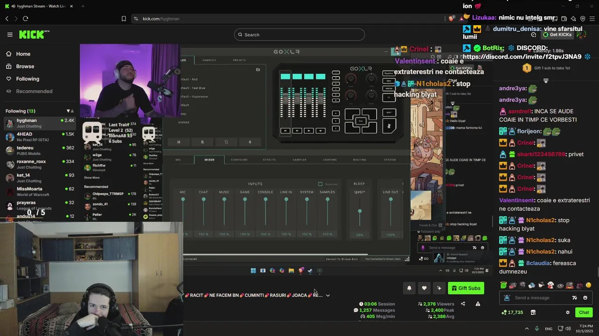Viewport: 599px width, 336px height.
Task: Open the GoXLR Configure tab
Action: pyautogui.click(x=239, y=160)
